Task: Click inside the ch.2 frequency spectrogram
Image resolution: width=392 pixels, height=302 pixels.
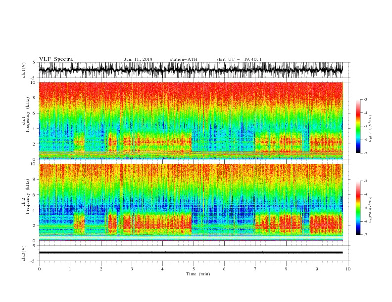Action: tap(191, 202)
